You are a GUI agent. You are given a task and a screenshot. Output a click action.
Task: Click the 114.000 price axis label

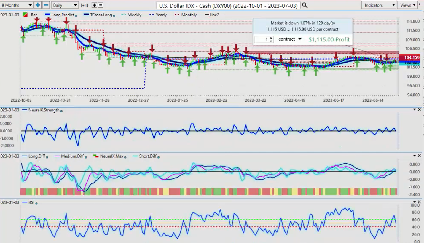412,21
